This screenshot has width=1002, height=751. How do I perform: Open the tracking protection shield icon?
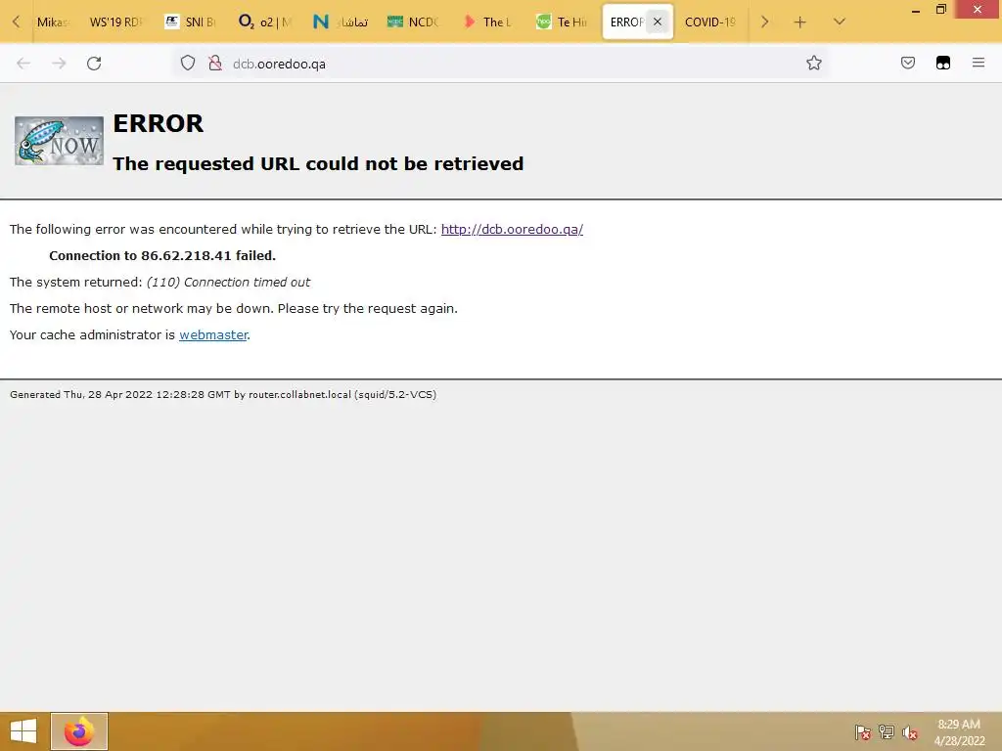(x=187, y=64)
